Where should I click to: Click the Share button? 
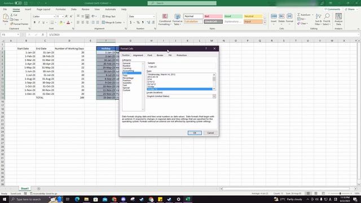coord(350,10)
